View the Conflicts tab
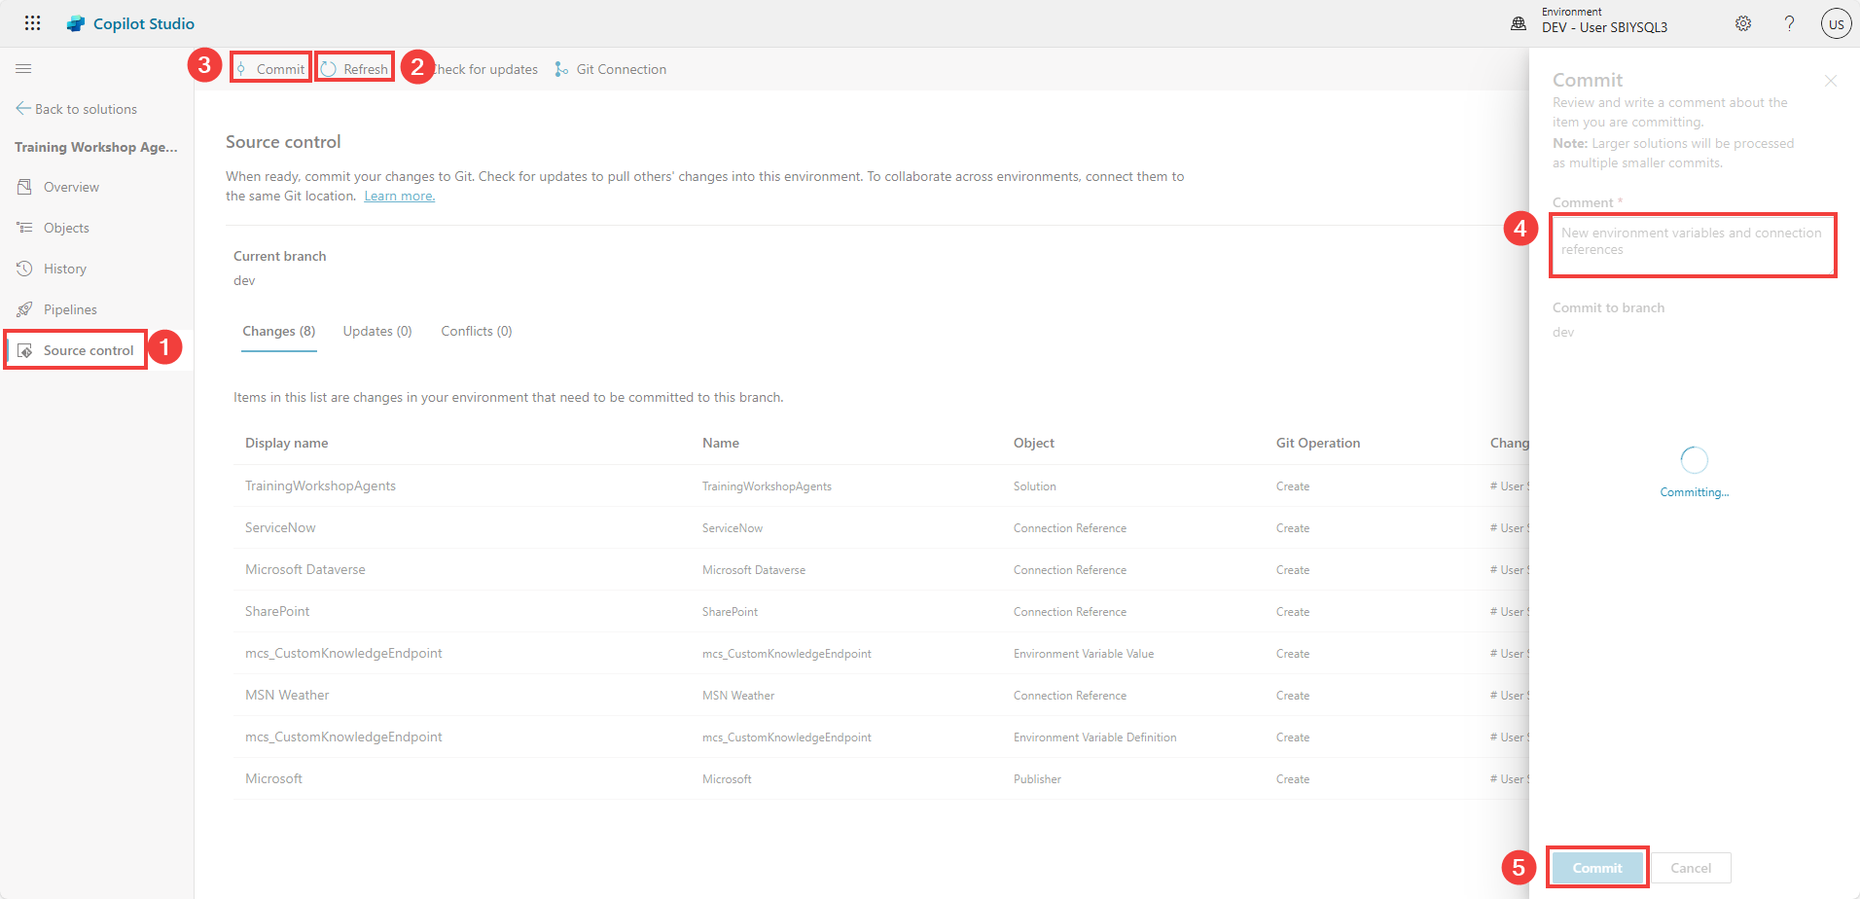The width and height of the screenshot is (1860, 899). pos(476,331)
